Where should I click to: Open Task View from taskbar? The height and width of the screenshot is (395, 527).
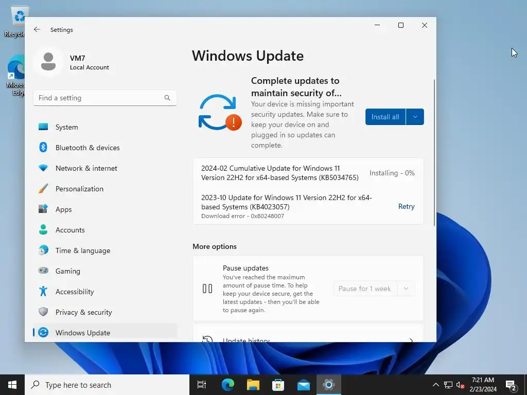tap(202, 385)
